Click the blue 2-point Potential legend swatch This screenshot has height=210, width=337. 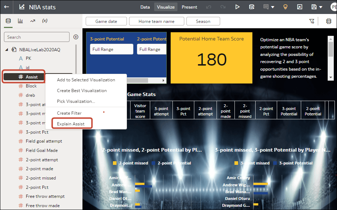tap(153, 163)
